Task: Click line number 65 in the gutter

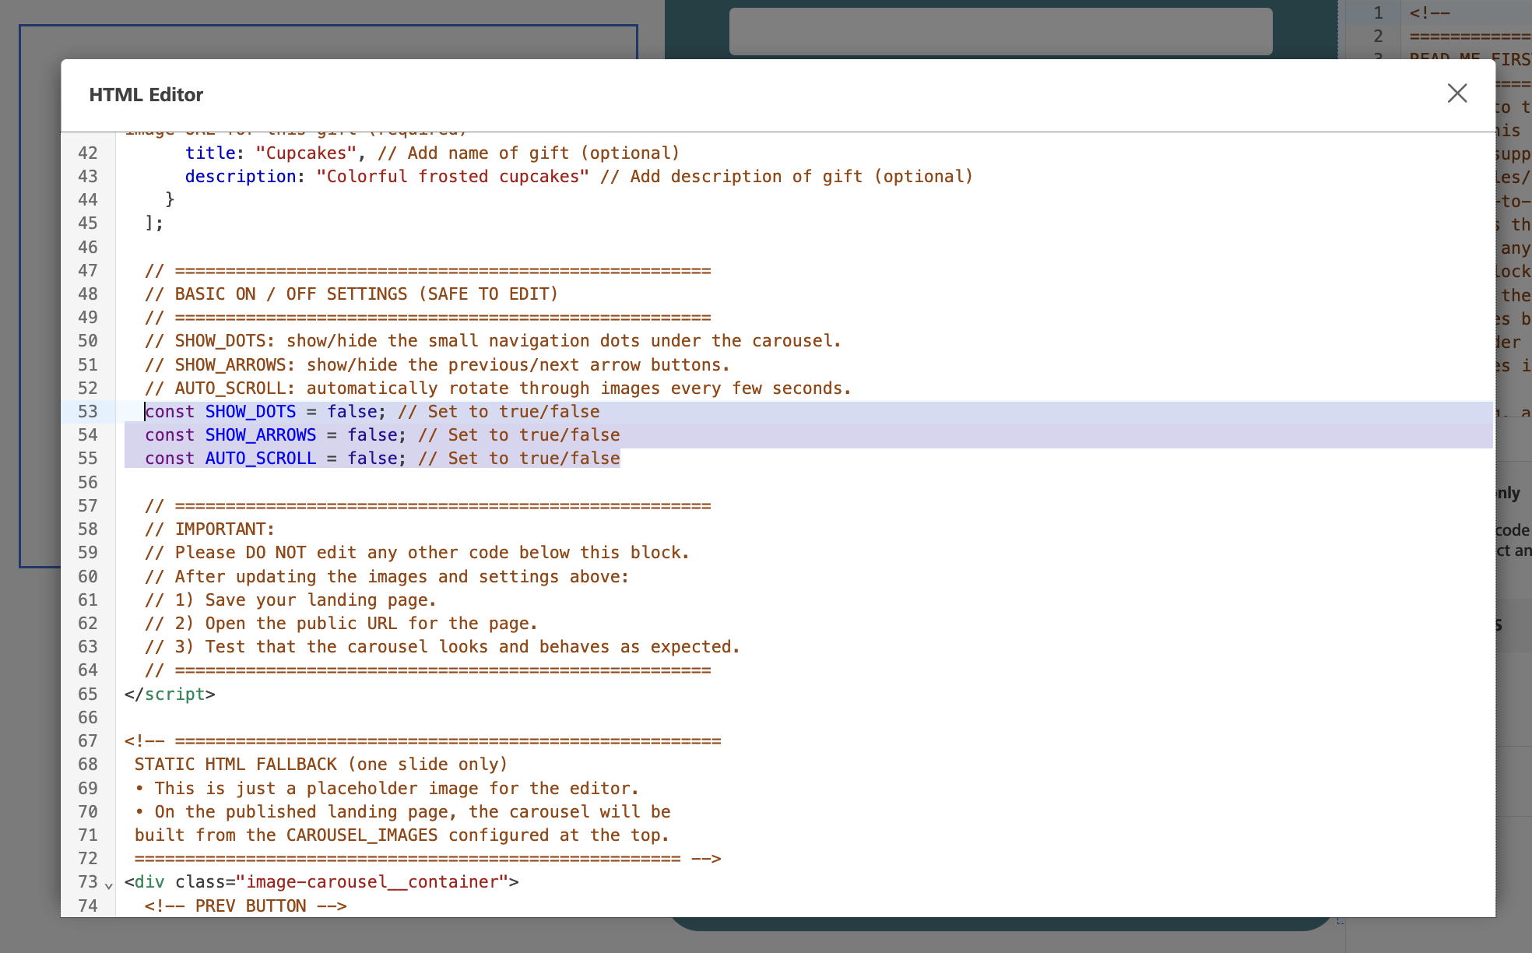Action: point(88,695)
